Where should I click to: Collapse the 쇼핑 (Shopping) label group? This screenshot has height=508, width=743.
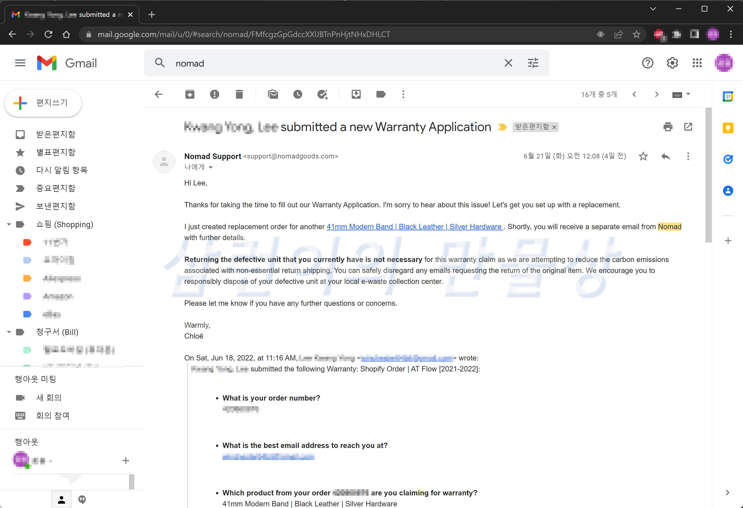9,224
